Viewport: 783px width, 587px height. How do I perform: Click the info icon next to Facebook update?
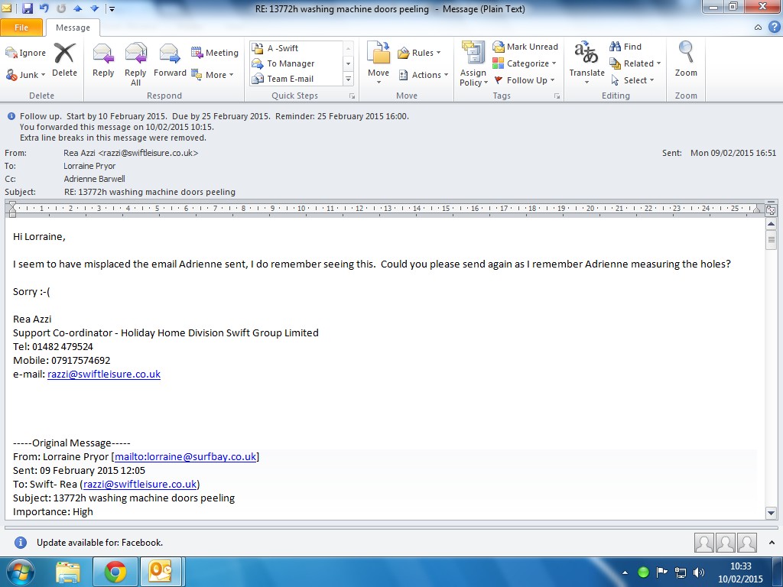click(21, 543)
